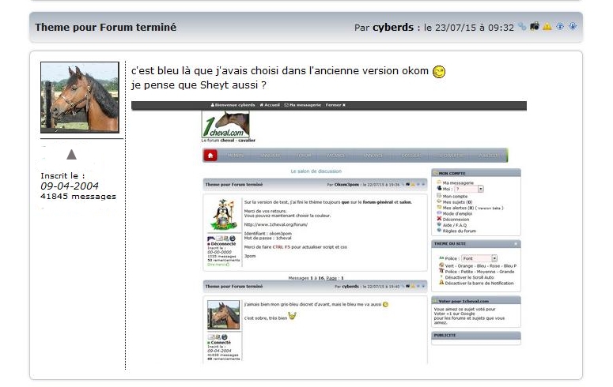This screenshot has width=613, height=387.
Task: Click the 1cheval.com logo
Action: click(x=225, y=126)
